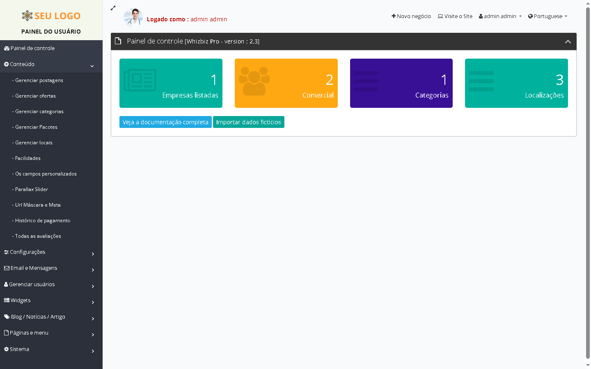The image size is (591, 369).
Task: Click the newspaper icon on Empresas listadas
Action: (x=140, y=80)
